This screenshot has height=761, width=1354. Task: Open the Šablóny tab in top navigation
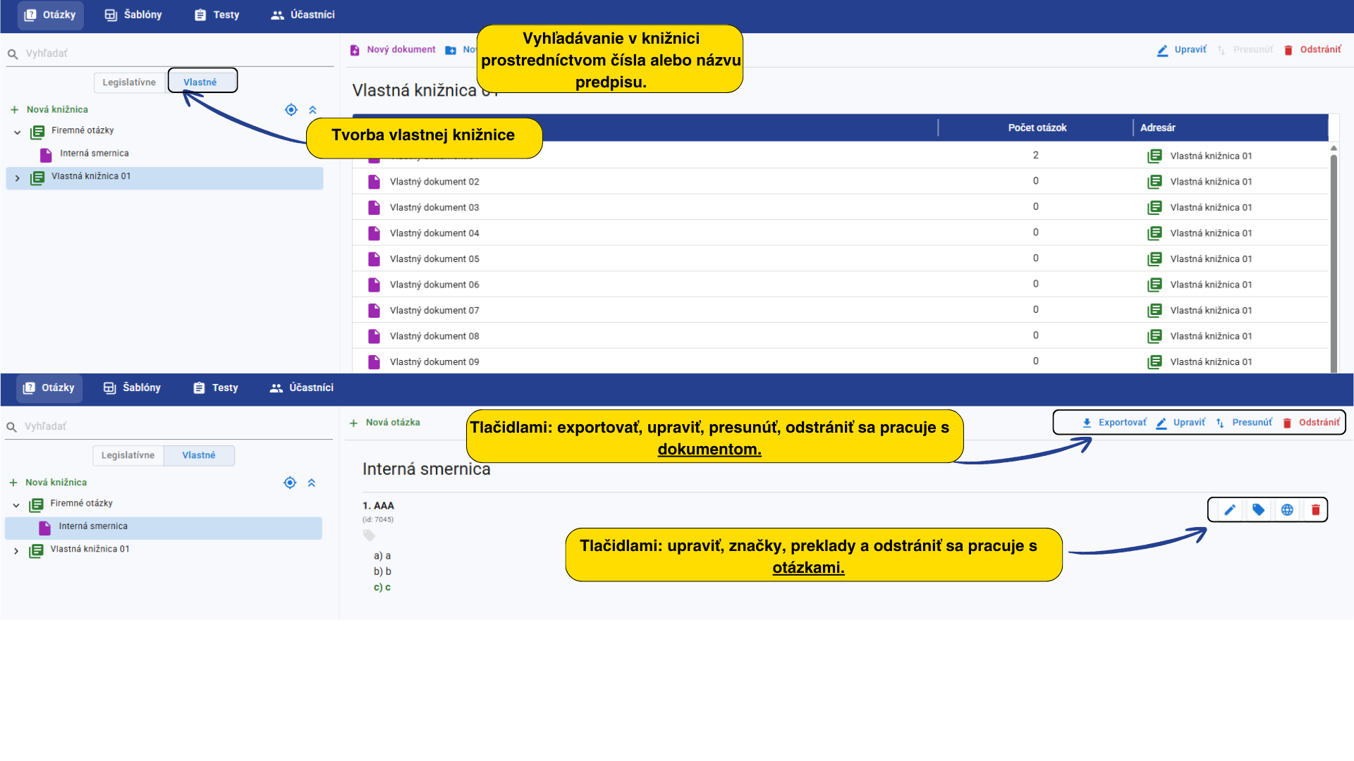click(x=133, y=15)
